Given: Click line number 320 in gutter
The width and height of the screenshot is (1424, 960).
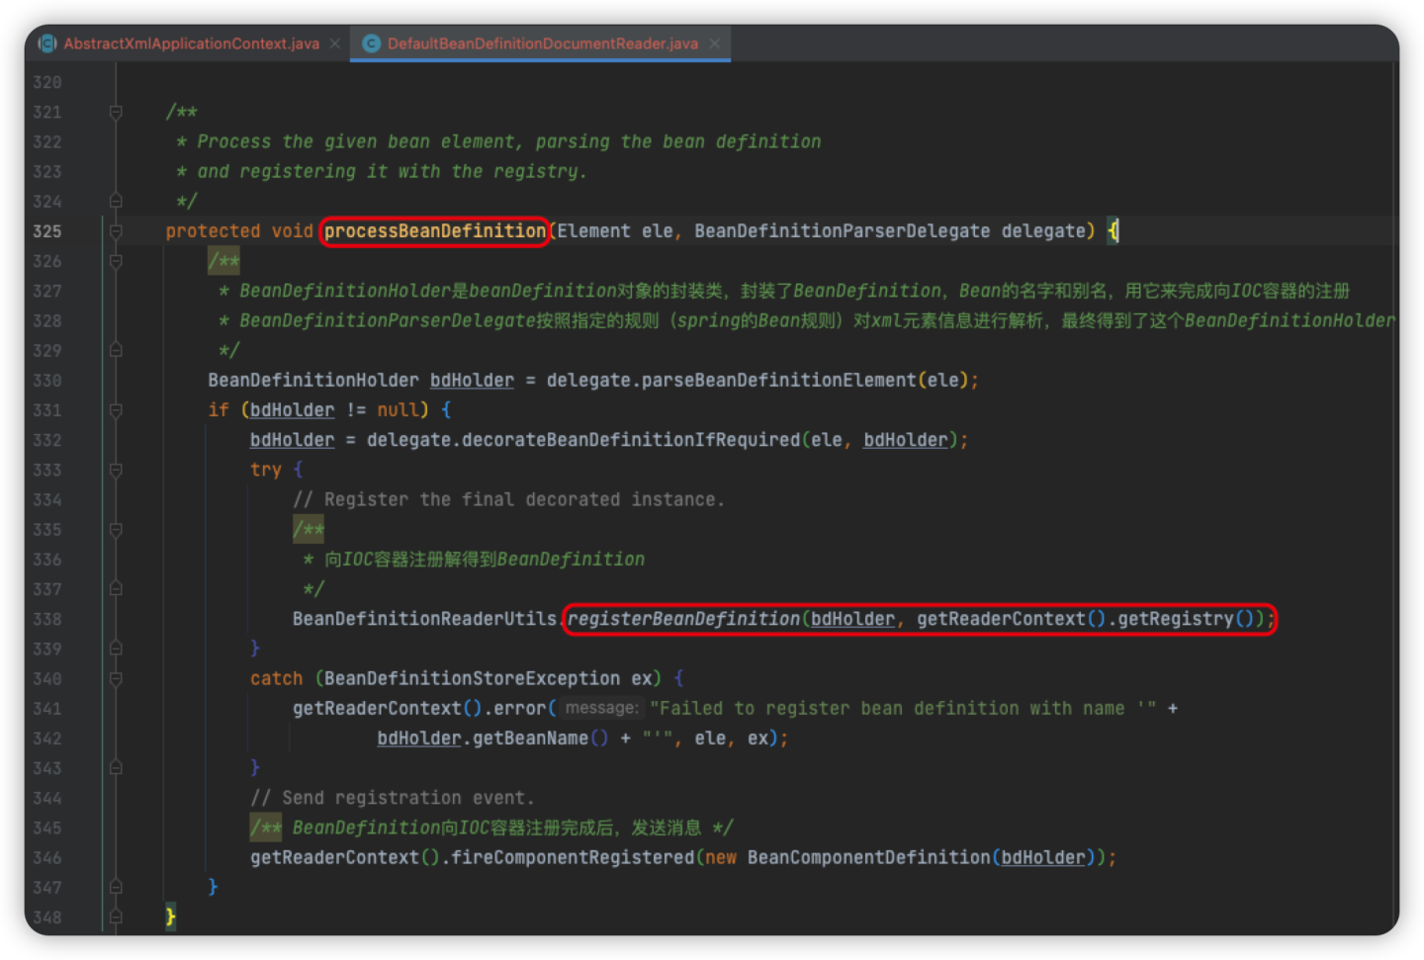Looking at the screenshot, I should 47,82.
